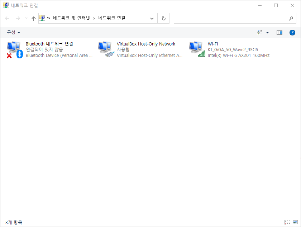This screenshot has width=301, height=227.
Task: Go up one folder level
Action: point(34,18)
